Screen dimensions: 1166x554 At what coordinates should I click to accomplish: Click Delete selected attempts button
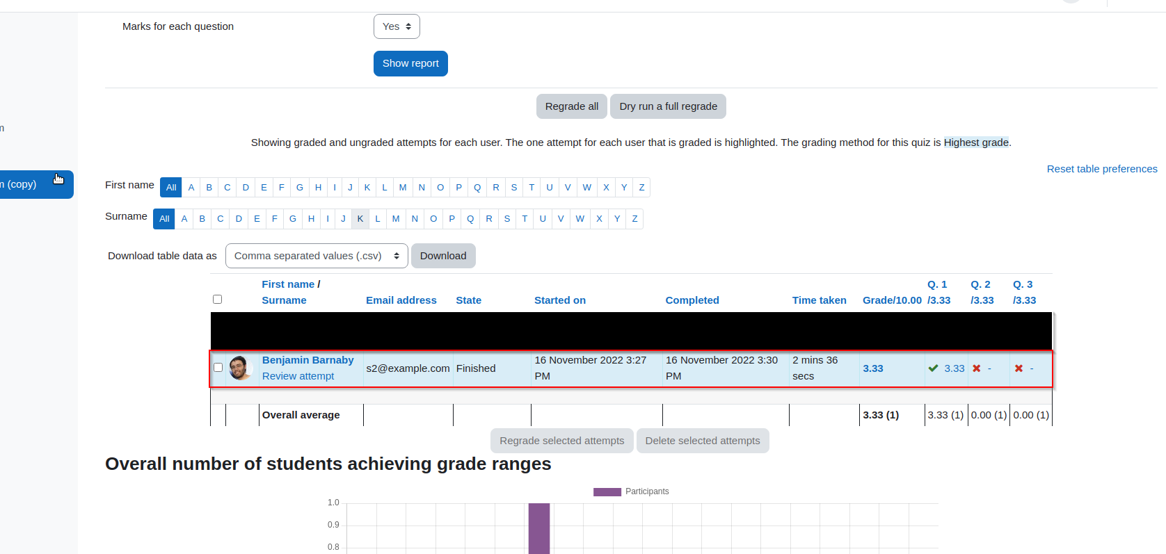click(703, 441)
